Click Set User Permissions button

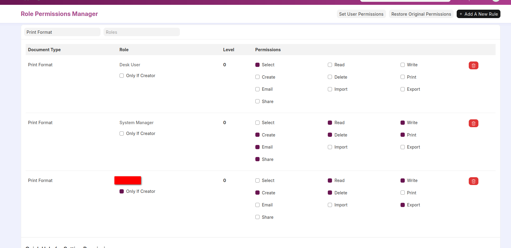tap(361, 14)
